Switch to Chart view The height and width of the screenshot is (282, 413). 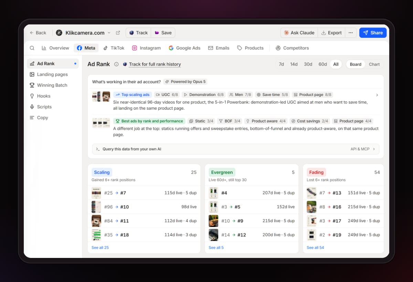374,64
